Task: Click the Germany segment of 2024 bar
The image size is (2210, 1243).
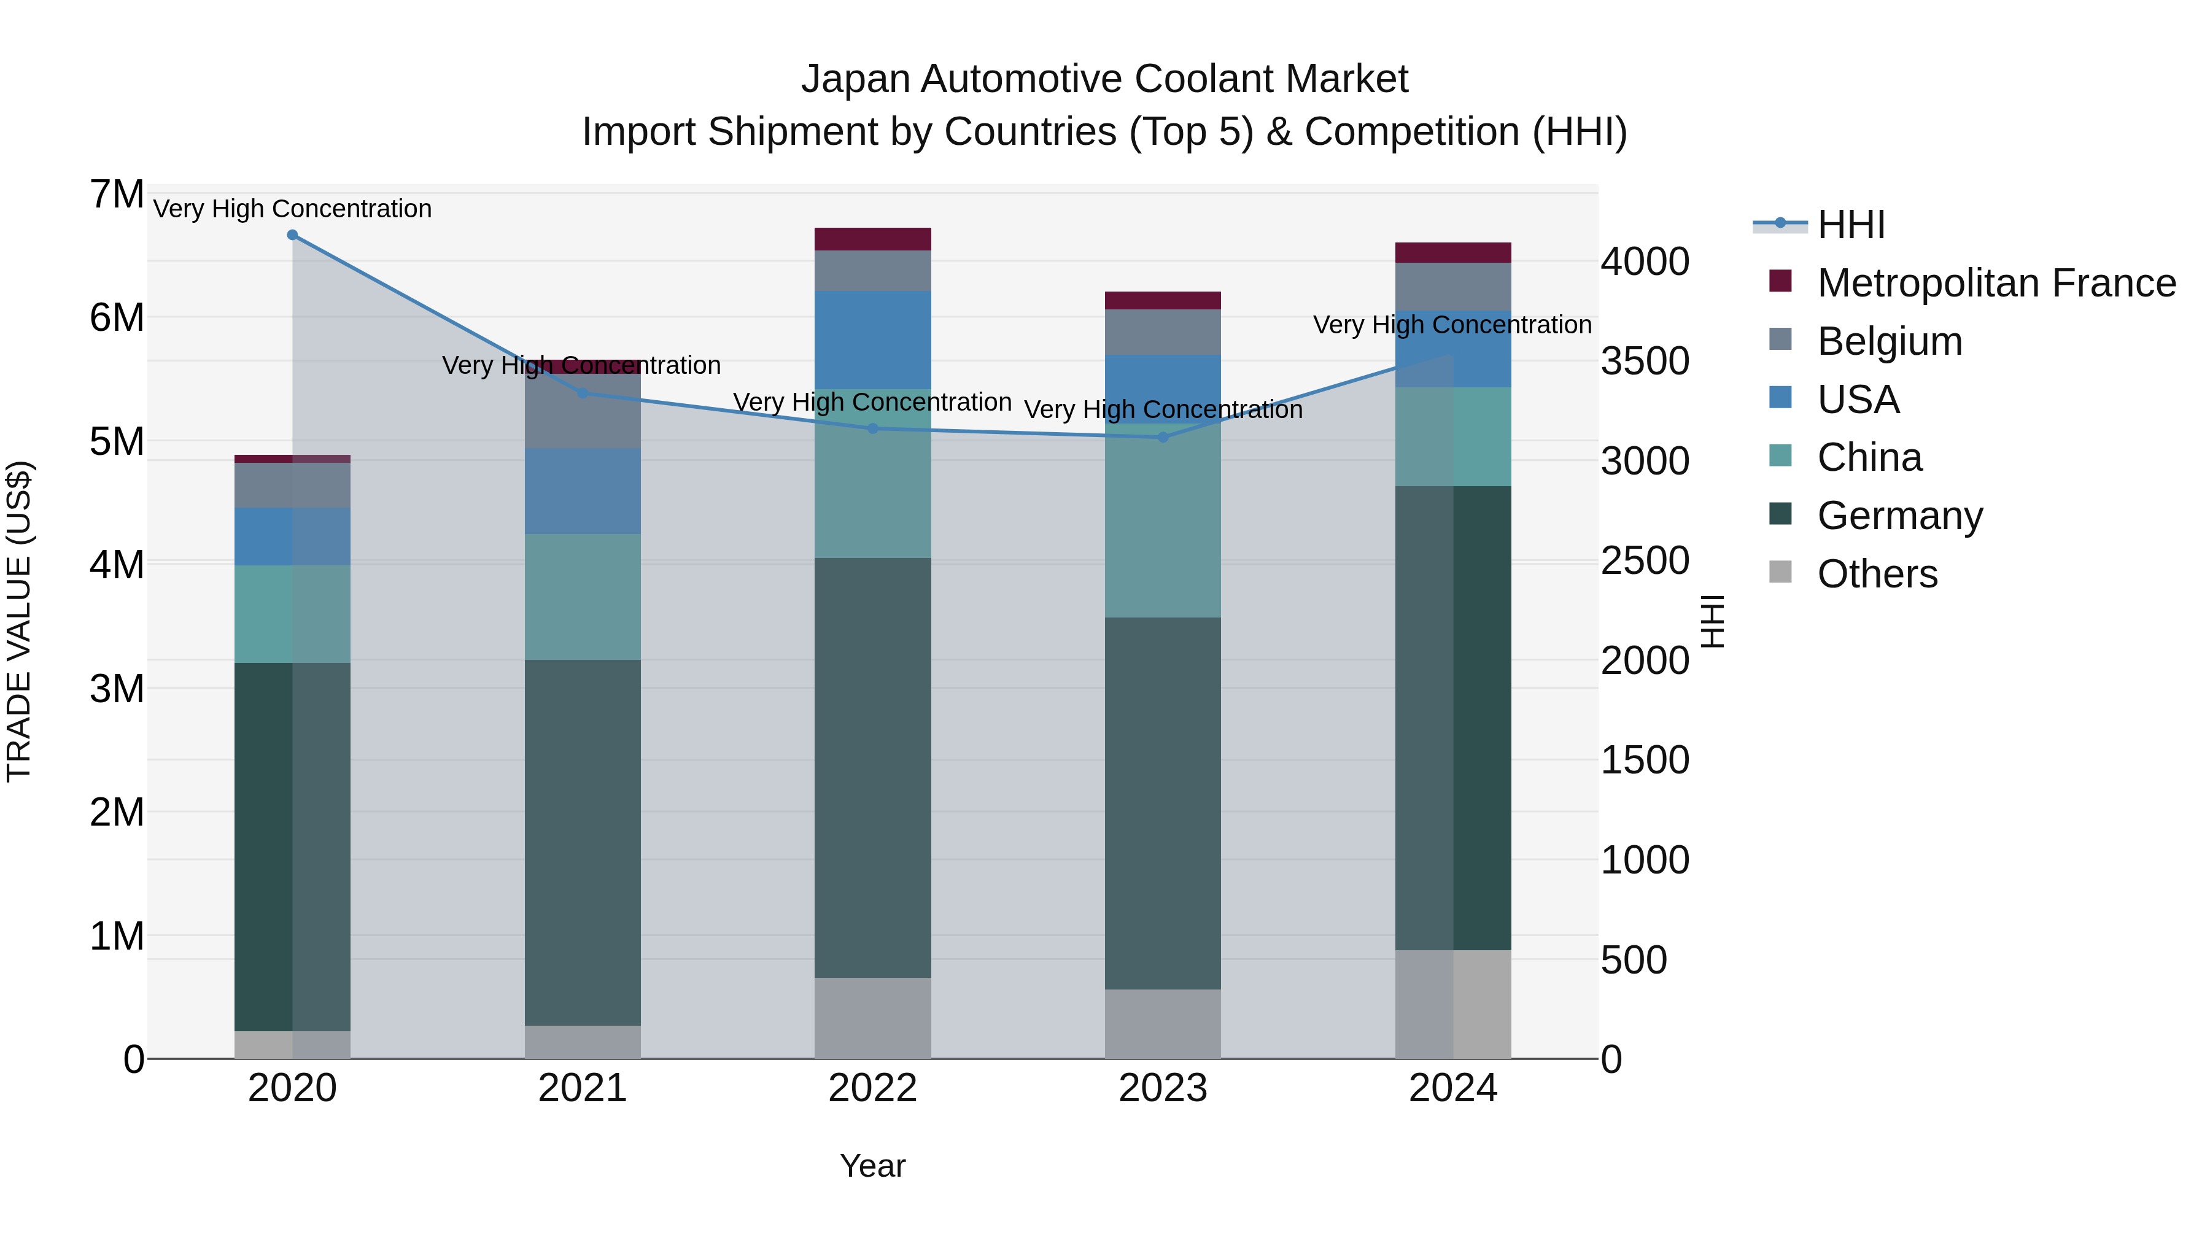Action: (1453, 719)
